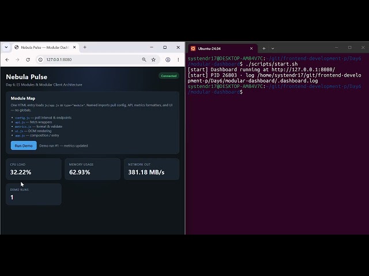Click the Nebula Pulse heading
This screenshot has height=276, width=369.
point(27,77)
